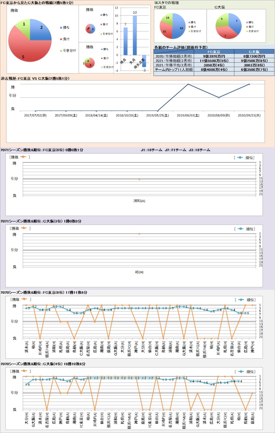Click table cell 9億3920万円
This screenshot has height=433, width=275.
click(214, 56)
